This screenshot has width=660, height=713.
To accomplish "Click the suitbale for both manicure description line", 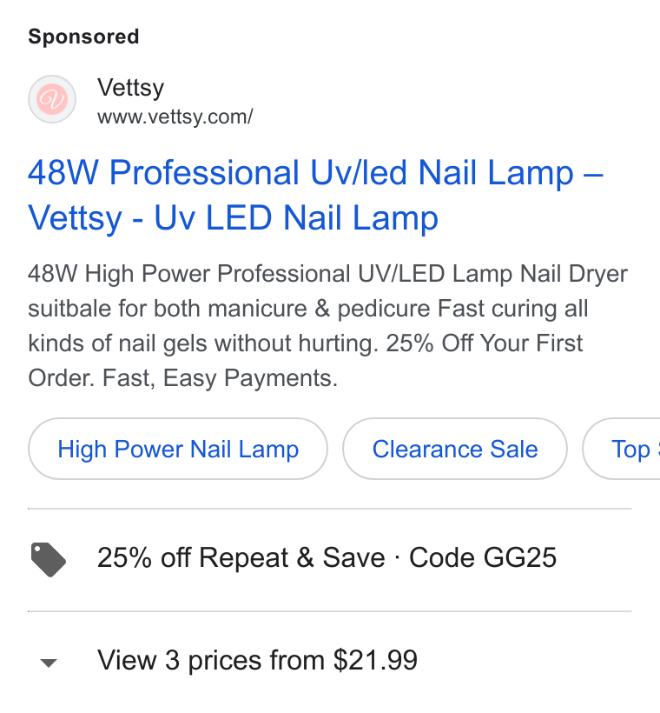I will pyautogui.click(x=308, y=309).
